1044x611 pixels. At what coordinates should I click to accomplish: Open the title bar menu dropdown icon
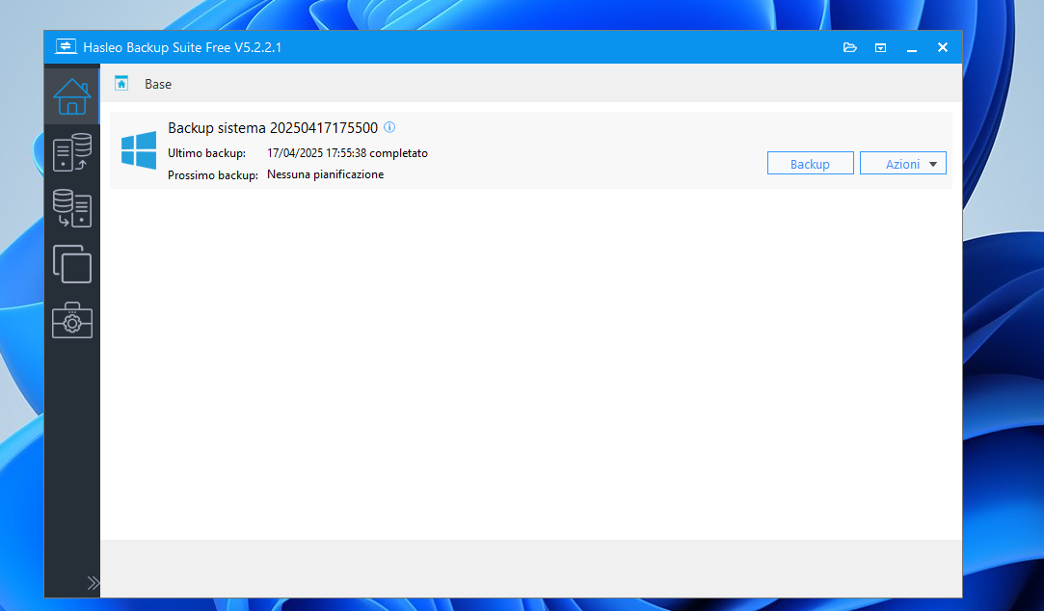click(x=880, y=48)
